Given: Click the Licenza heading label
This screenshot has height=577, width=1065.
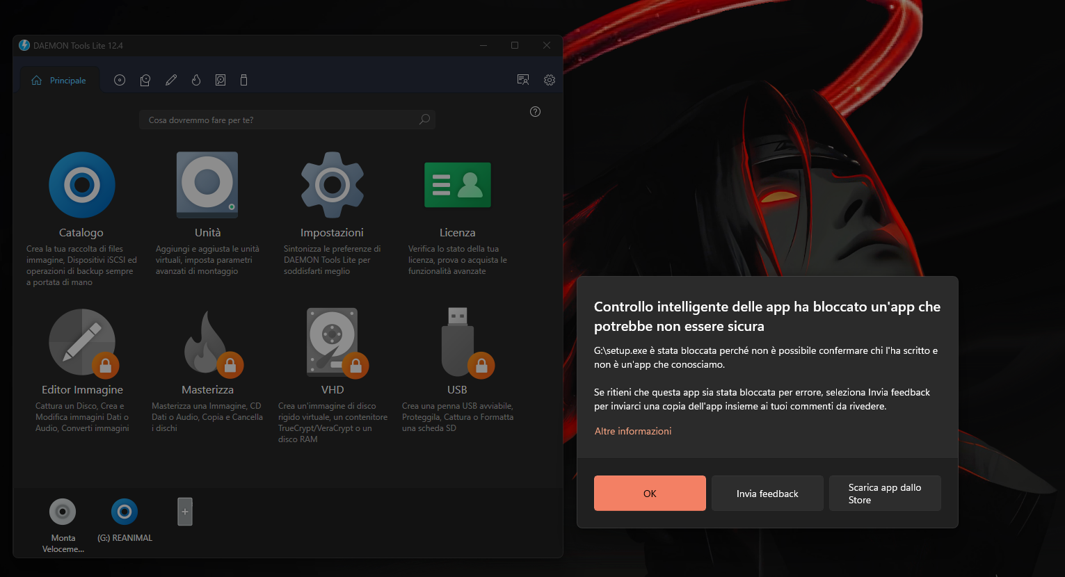Looking at the screenshot, I should click(x=458, y=233).
